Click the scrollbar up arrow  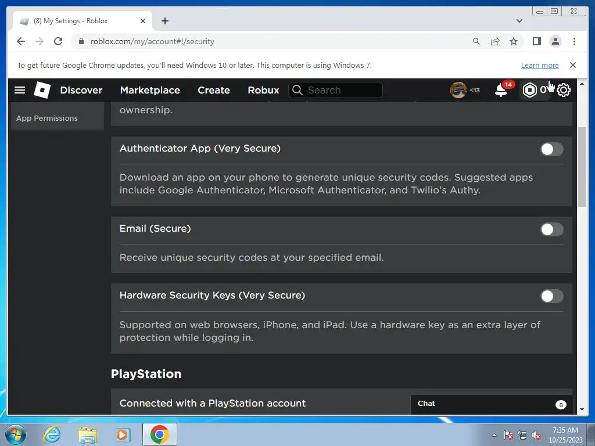[x=582, y=83]
